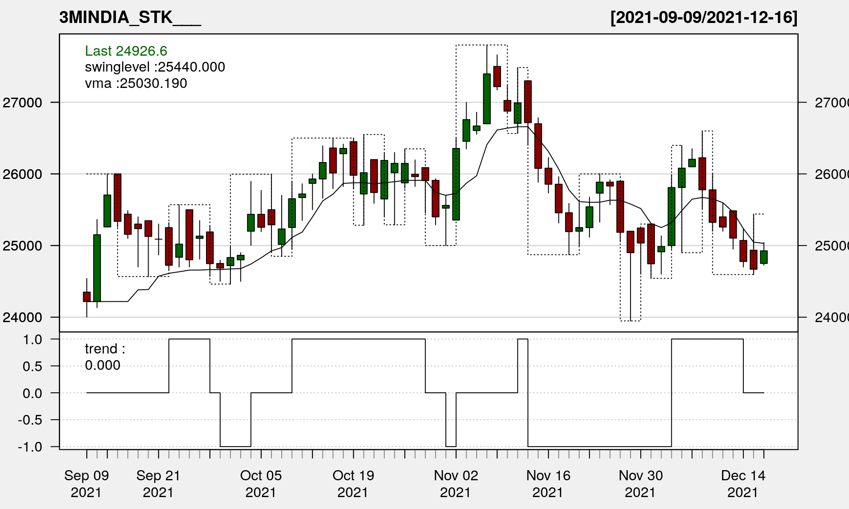Click the 3MINDIA_STK chart title
849x509 pixels.
[x=130, y=18]
